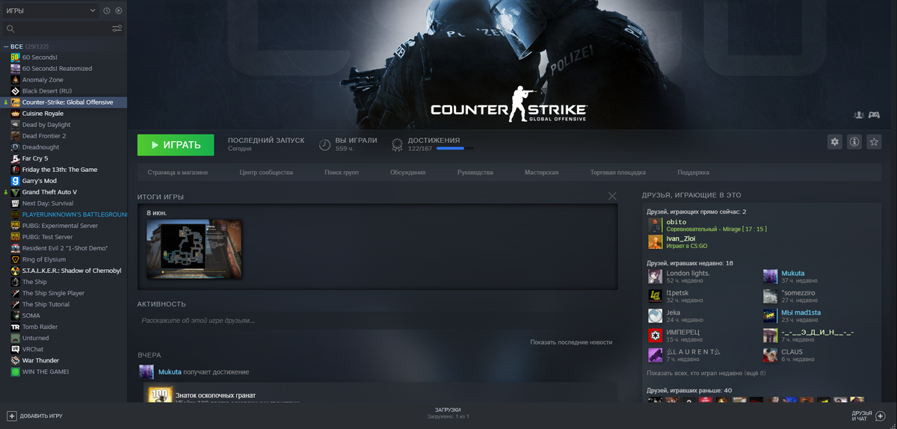Click the activity post text field
The height and width of the screenshot is (429, 897).
pos(377,321)
